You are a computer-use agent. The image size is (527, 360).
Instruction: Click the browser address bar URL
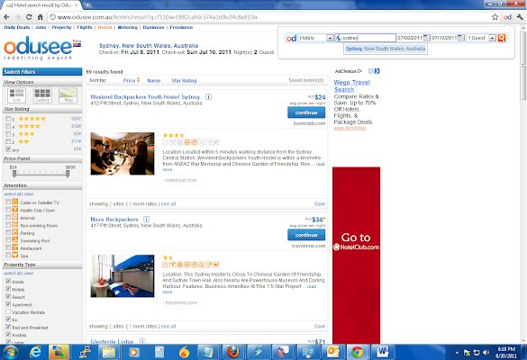click(x=158, y=17)
